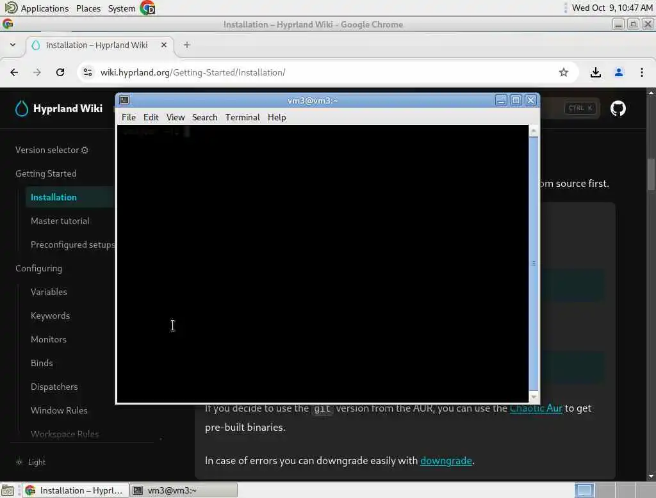
Task: Open Chrome three-dot menu
Action: tap(642, 72)
